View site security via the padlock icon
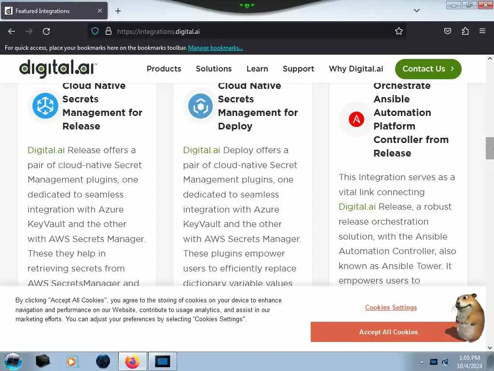The width and height of the screenshot is (494, 371). pyautogui.click(x=109, y=31)
